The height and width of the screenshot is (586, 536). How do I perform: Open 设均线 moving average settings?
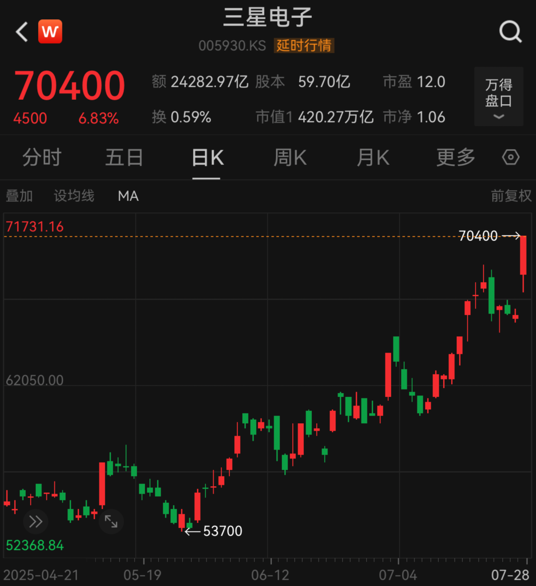pos(74,196)
